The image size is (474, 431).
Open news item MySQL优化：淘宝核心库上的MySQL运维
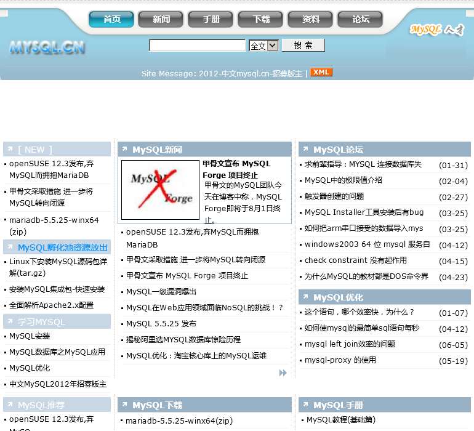pyautogui.click(x=196, y=356)
